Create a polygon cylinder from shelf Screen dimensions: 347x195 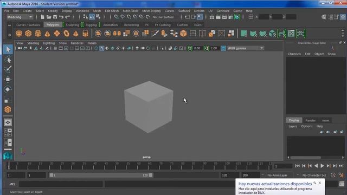click(x=38, y=34)
